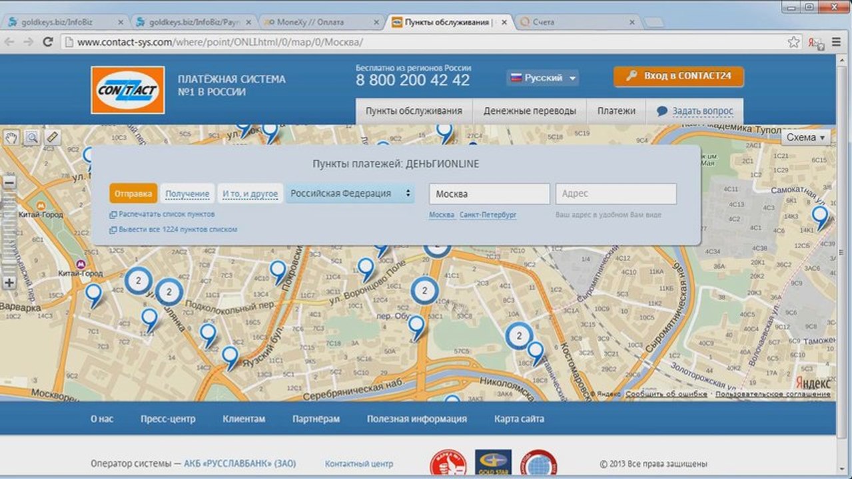852x479 pixels.
Task: Click the CONTACT logo
Action: tap(128, 90)
